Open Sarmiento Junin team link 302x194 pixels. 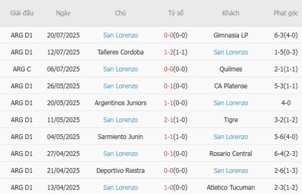coord(120,137)
